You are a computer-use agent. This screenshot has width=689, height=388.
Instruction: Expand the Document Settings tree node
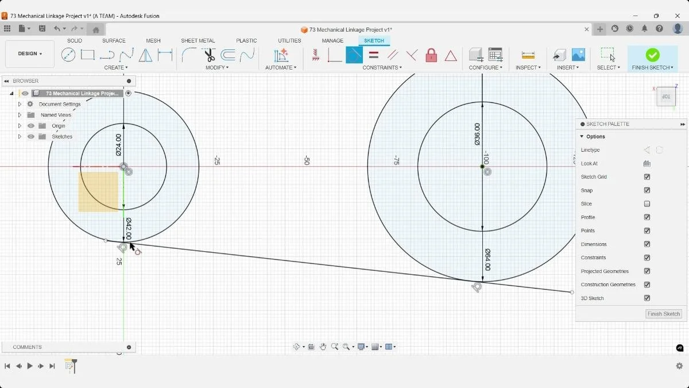tap(20, 104)
